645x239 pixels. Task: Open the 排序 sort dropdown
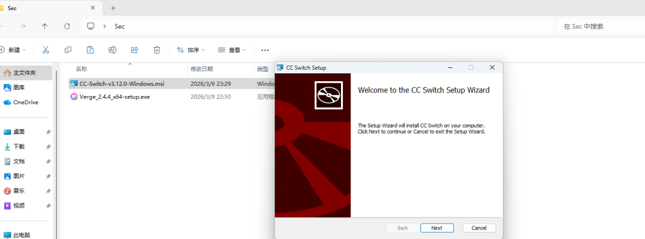pyautogui.click(x=191, y=49)
